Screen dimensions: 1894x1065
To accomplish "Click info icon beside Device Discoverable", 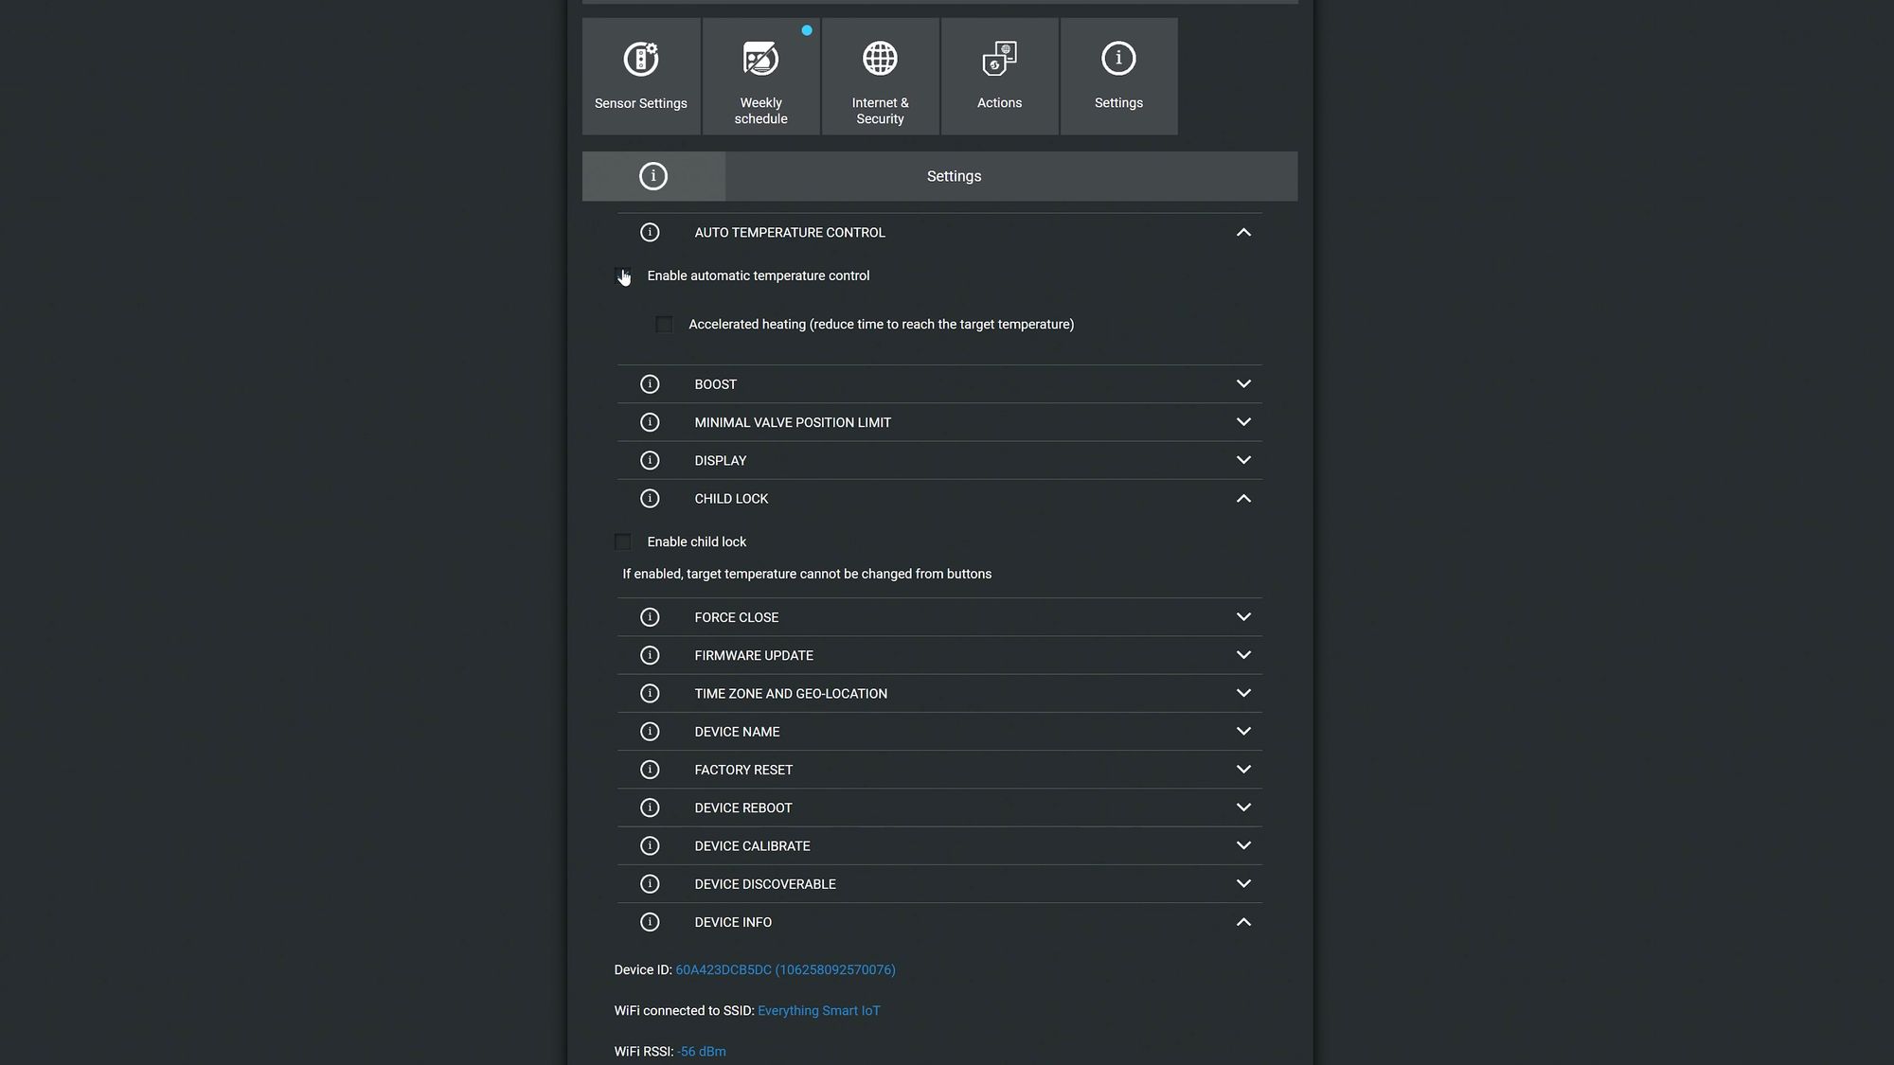I will click(650, 884).
